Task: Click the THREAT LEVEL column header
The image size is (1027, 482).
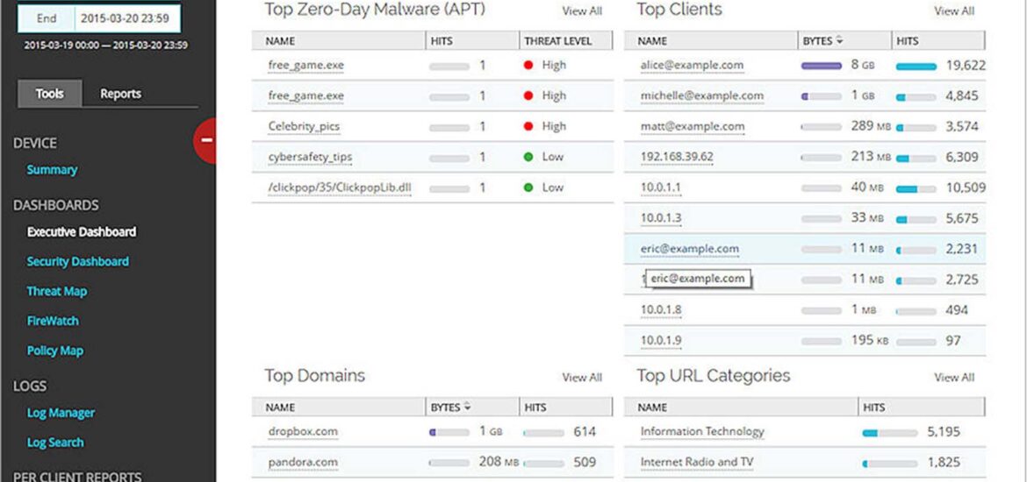Action: [557, 40]
